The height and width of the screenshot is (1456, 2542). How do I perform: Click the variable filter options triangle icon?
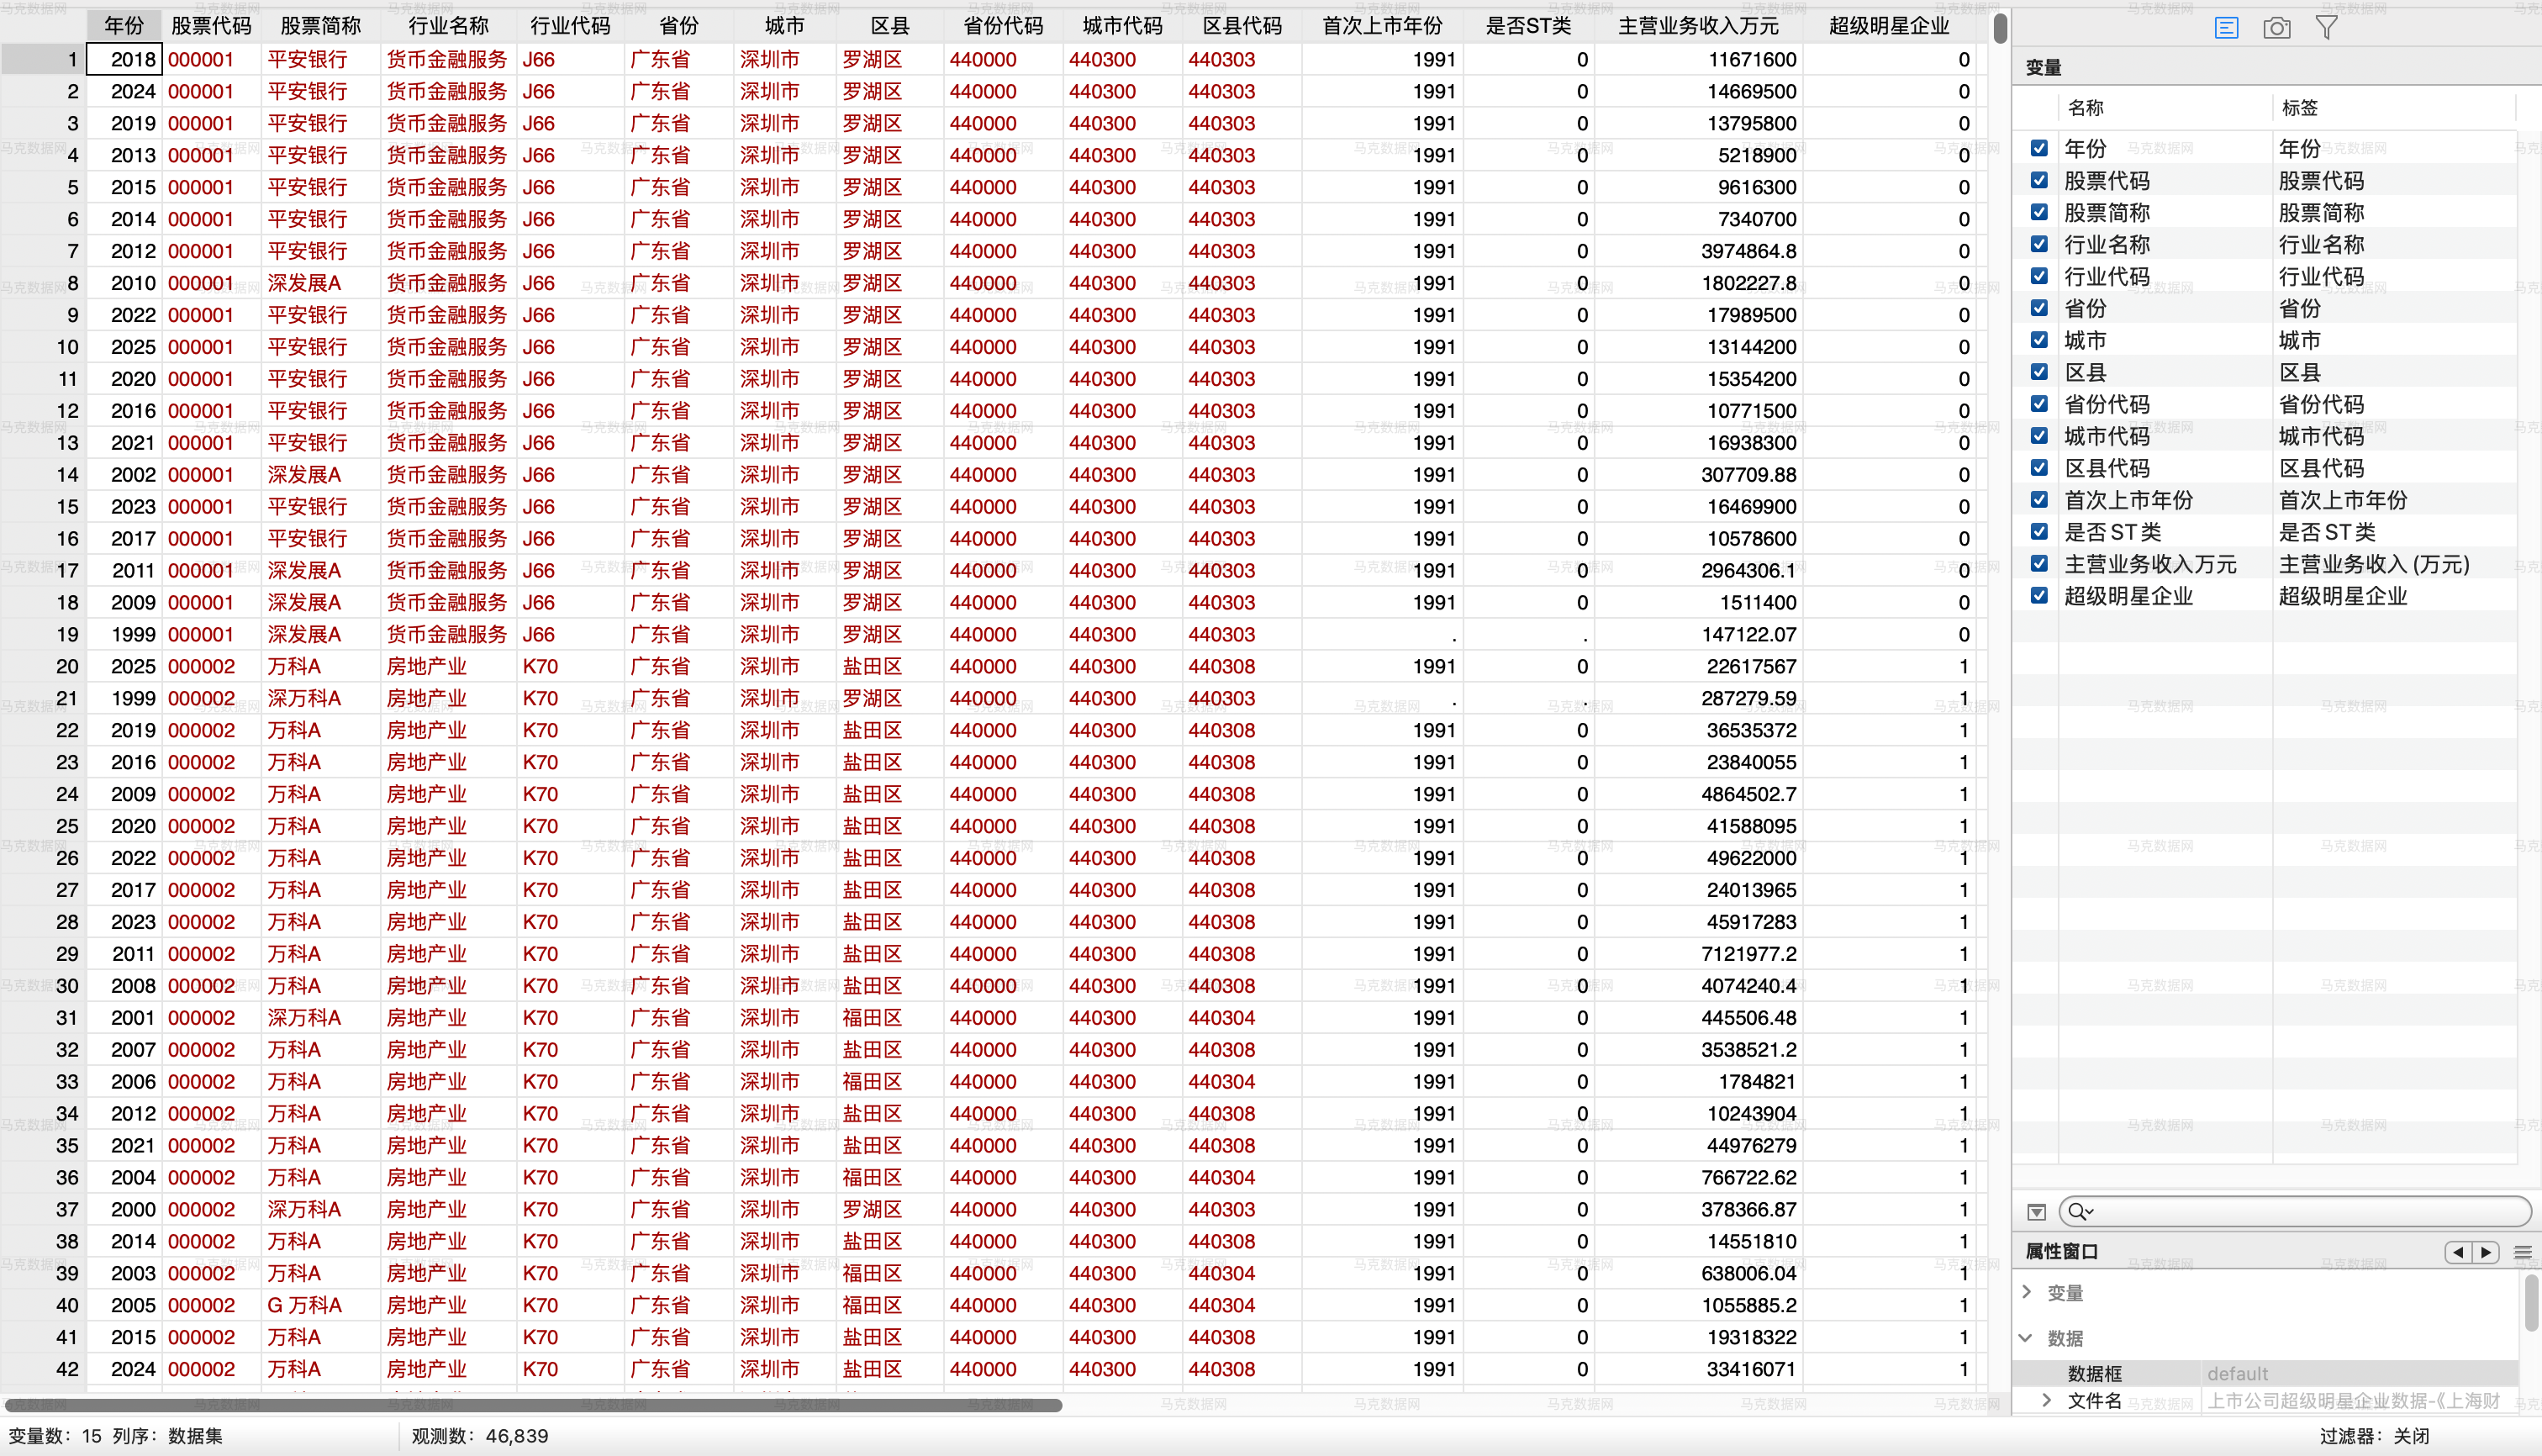tap(2037, 1212)
